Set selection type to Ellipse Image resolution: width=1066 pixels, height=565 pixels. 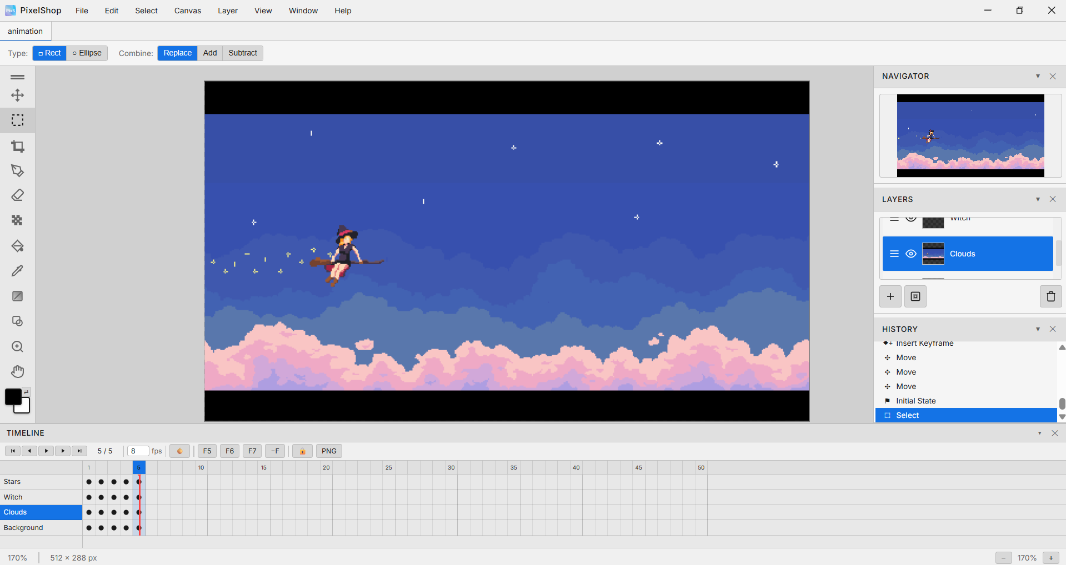coord(87,53)
